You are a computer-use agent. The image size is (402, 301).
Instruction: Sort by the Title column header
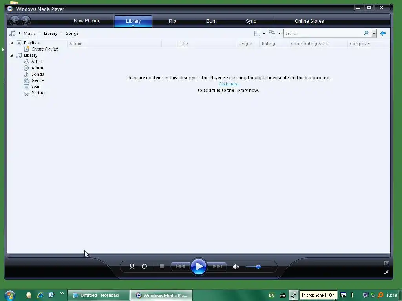[x=206, y=44]
